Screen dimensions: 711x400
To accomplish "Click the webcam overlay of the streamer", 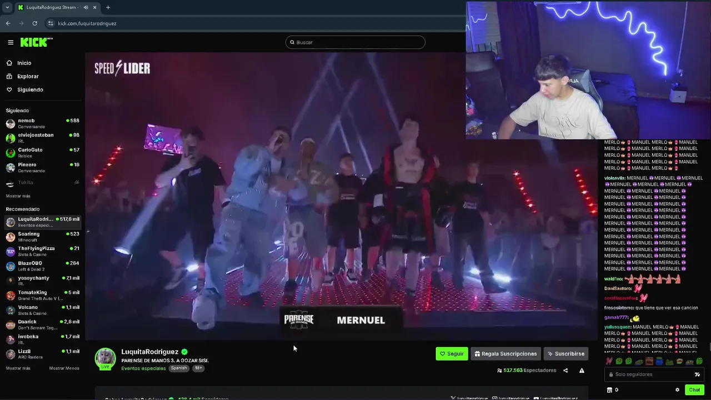I will (x=588, y=70).
